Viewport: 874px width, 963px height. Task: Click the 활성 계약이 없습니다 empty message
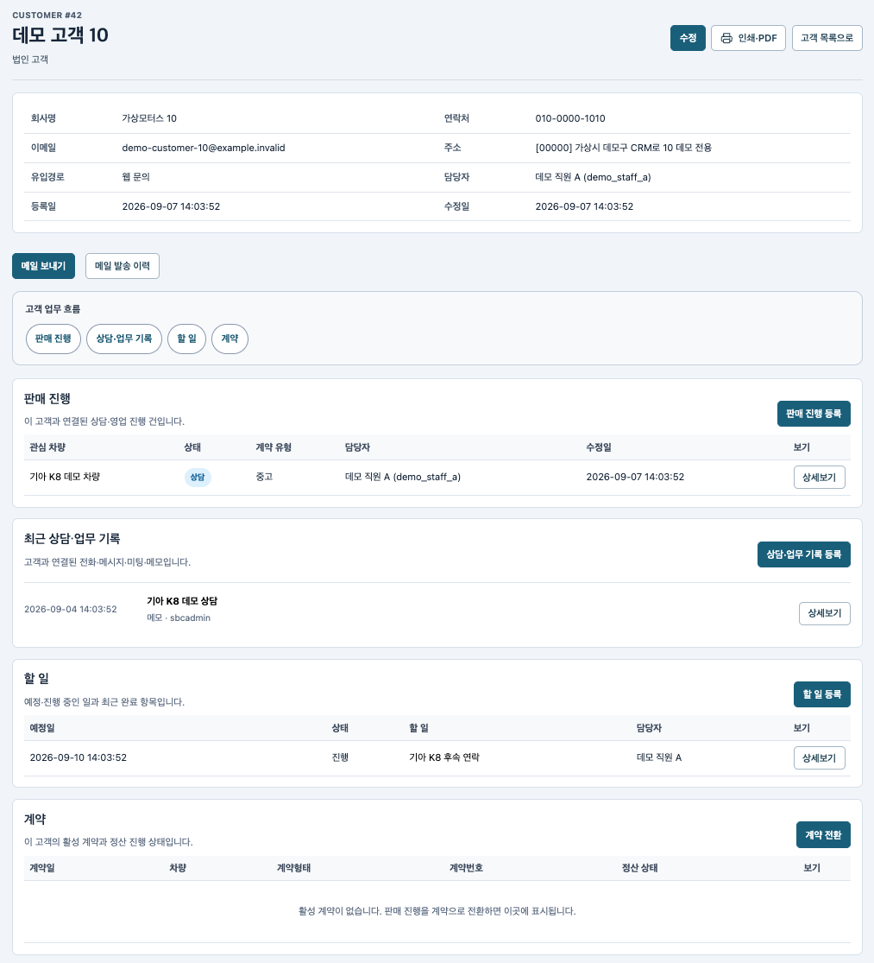click(437, 911)
